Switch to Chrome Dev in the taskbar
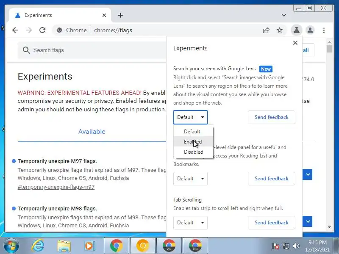This screenshot has height=254, width=339. coord(169,246)
